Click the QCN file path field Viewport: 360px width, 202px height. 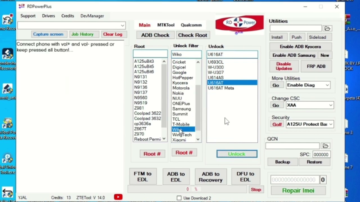pyautogui.click(x=292, y=146)
